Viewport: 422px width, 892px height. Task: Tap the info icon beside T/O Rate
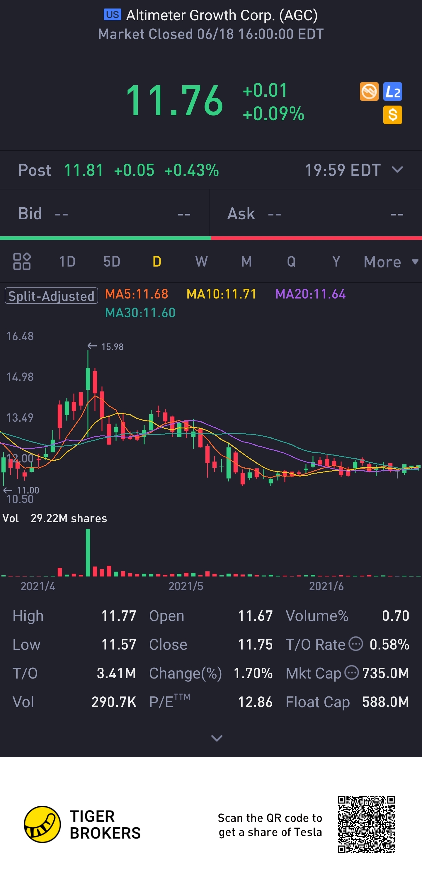click(x=355, y=644)
